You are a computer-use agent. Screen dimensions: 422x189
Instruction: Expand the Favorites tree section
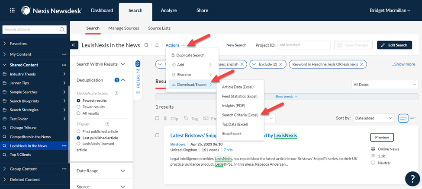(5, 44)
